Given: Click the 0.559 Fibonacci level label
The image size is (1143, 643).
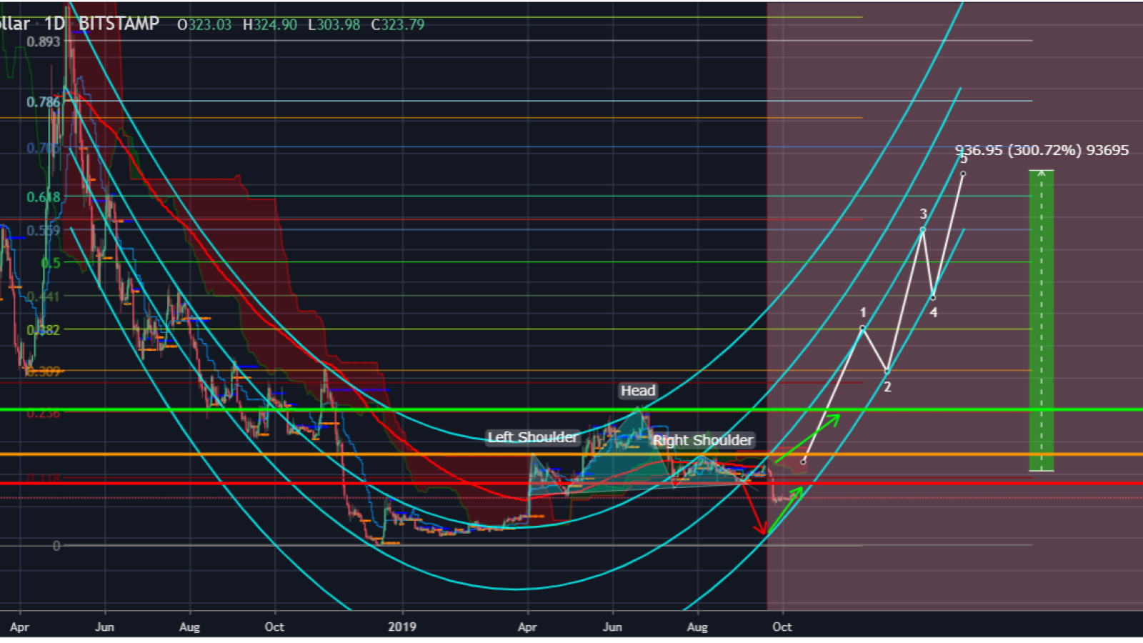Looking at the screenshot, I should tap(44, 230).
